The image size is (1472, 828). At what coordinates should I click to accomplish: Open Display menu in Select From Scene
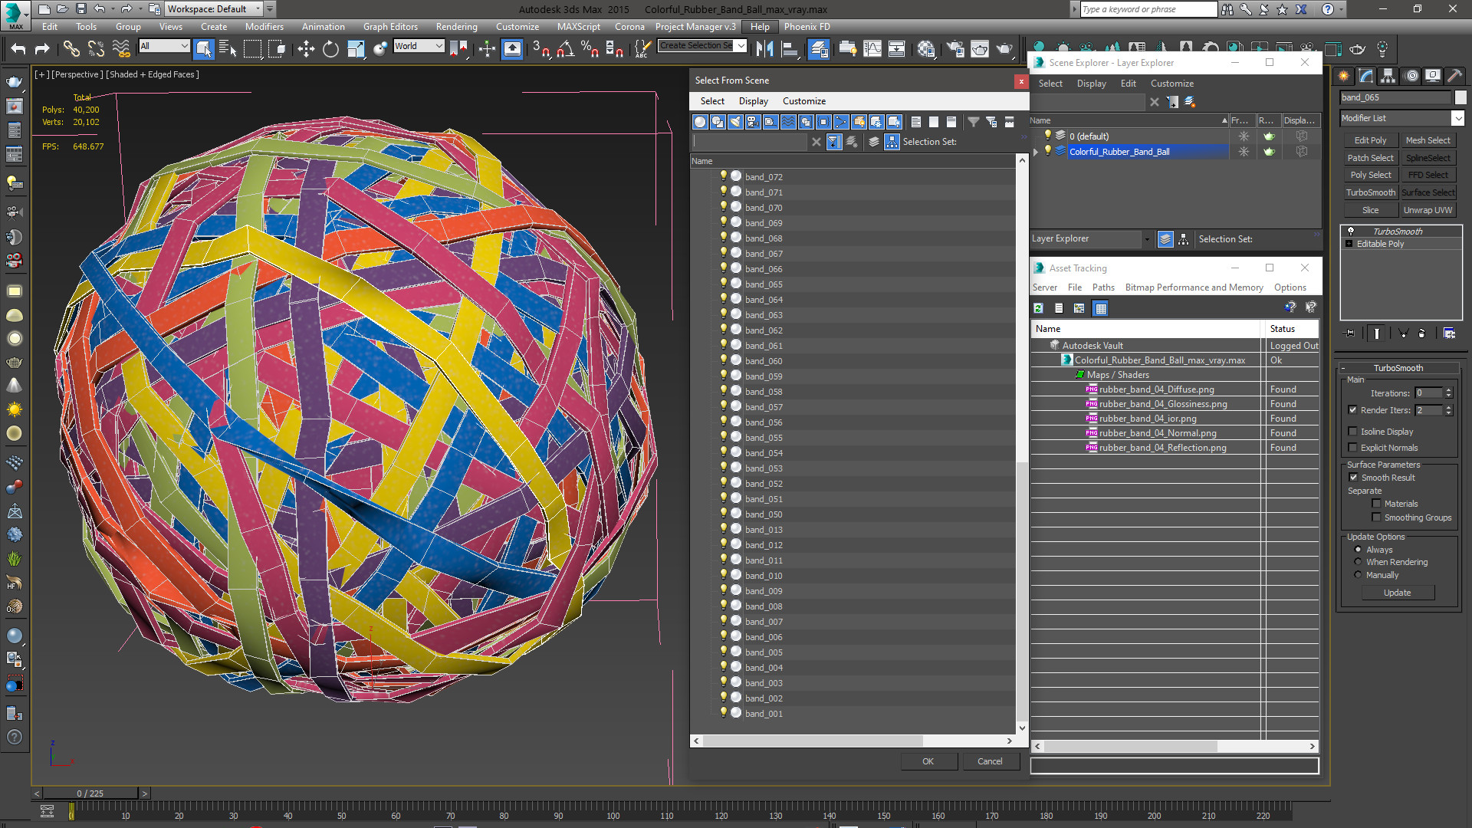753,101
